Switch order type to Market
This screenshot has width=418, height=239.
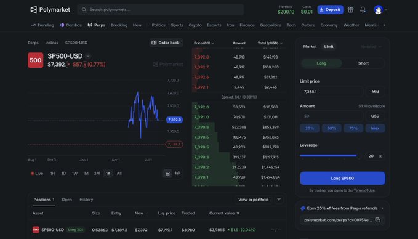[x=310, y=46]
